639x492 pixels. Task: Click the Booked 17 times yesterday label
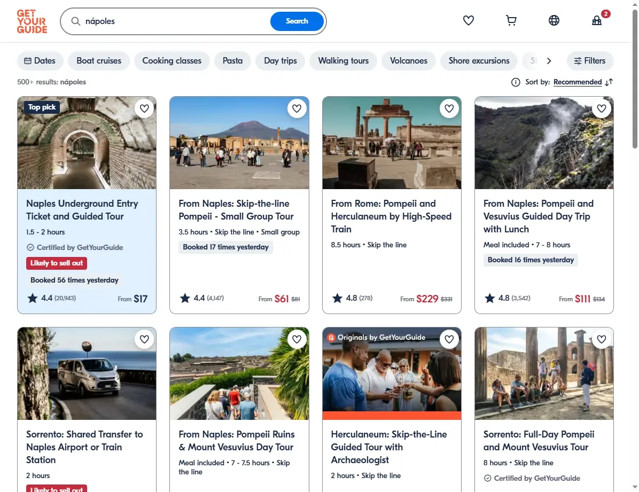[226, 247]
